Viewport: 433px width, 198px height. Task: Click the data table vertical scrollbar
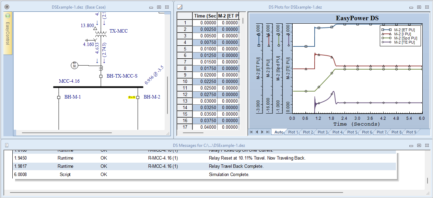point(243,21)
